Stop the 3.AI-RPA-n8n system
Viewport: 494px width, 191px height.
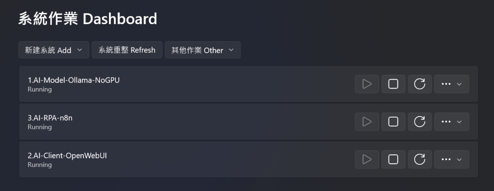pyautogui.click(x=393, y=122)
